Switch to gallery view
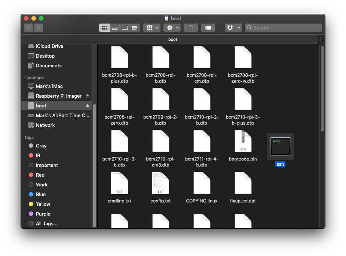Screen dimensions: 346x256 click(x=134, y=27)
